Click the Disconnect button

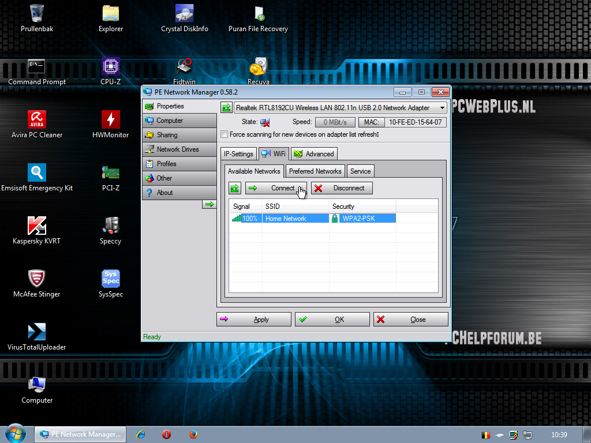342,188
